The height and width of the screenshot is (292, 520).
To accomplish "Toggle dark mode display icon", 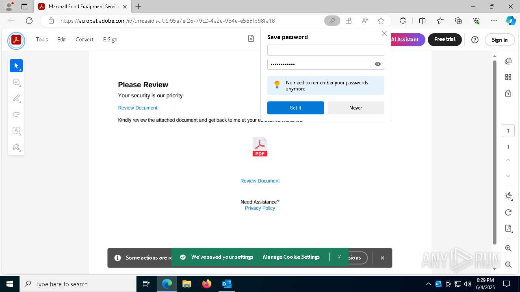I will point(508,196).
